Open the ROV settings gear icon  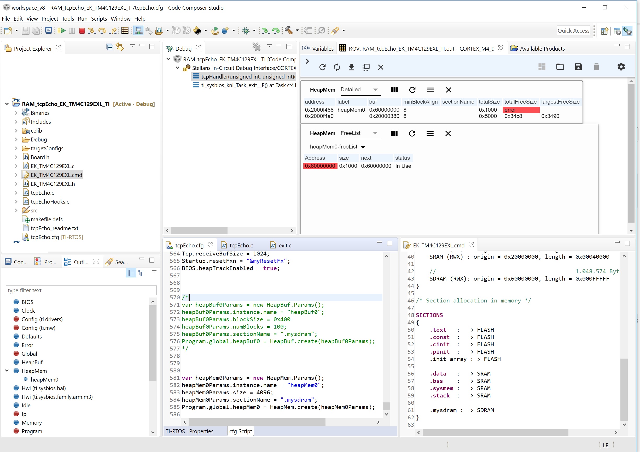pyautogui.click(x=621, y=67)
